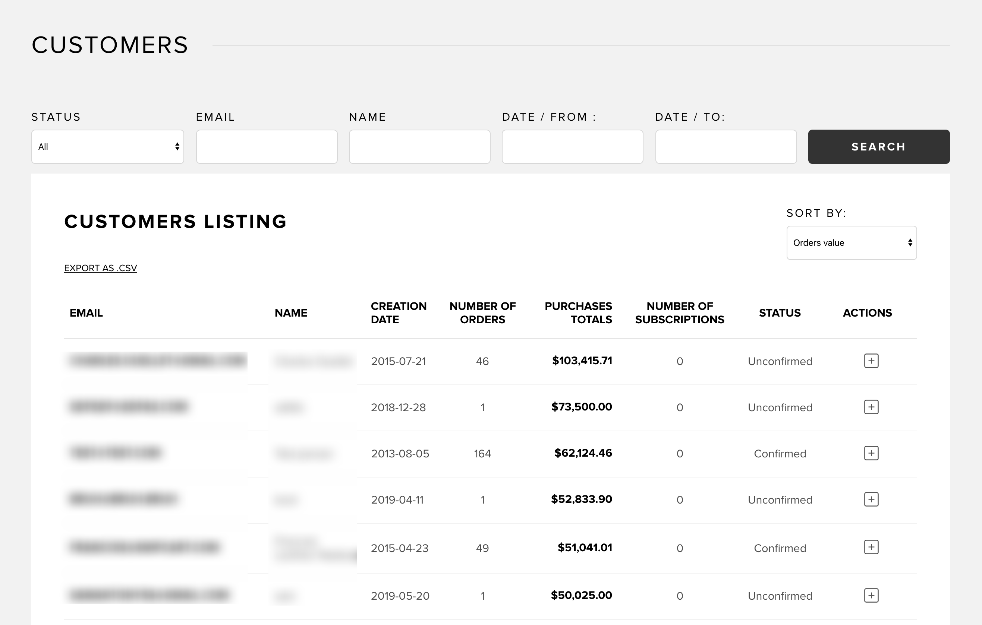
Task: Click the Purchases Totals column header
Action: 578,312
